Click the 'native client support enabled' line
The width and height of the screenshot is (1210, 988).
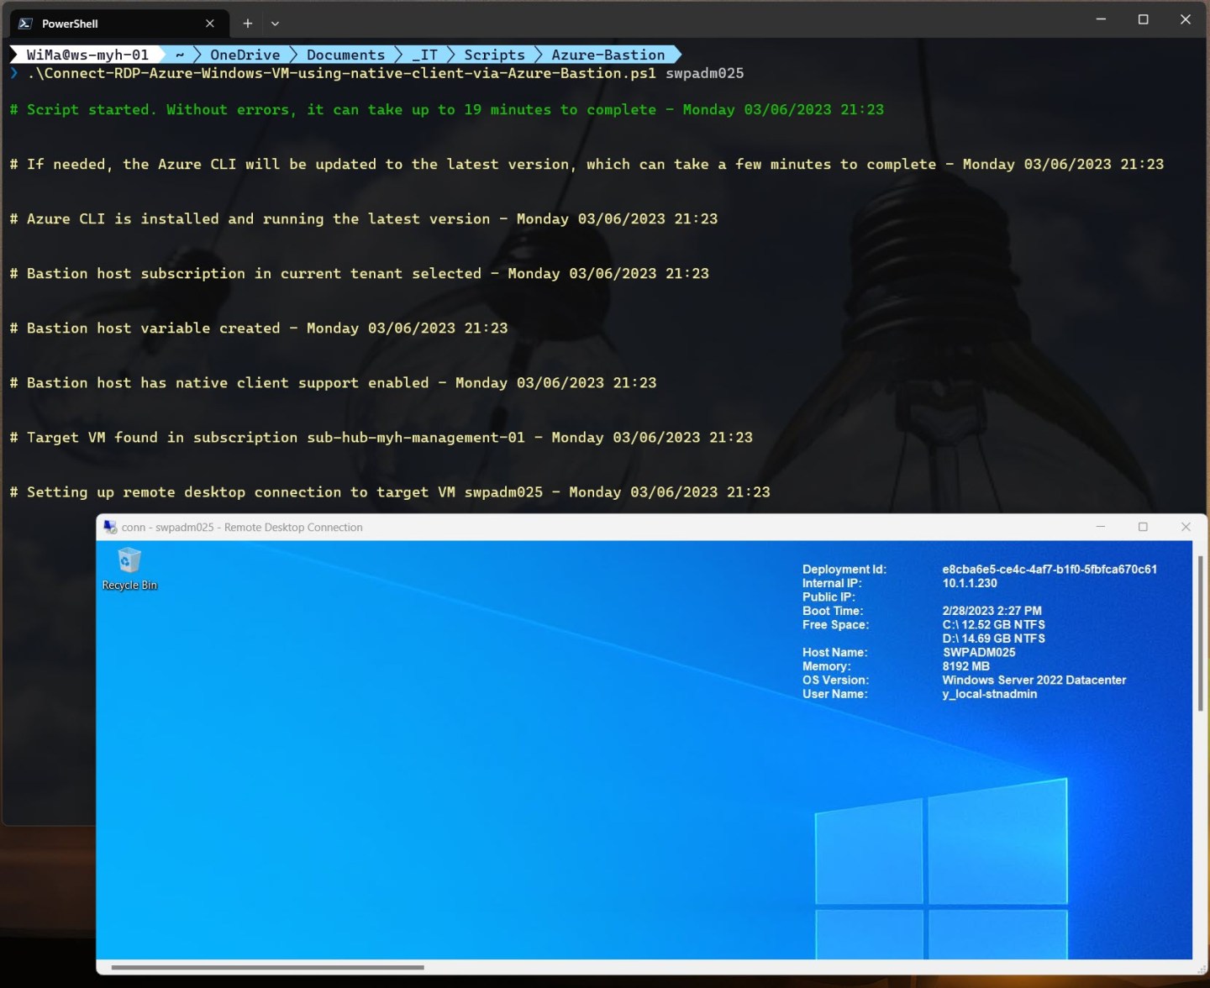[x=333, y=382]
